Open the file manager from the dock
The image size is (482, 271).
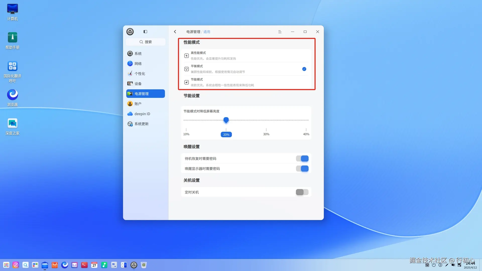tap(45, 265)
